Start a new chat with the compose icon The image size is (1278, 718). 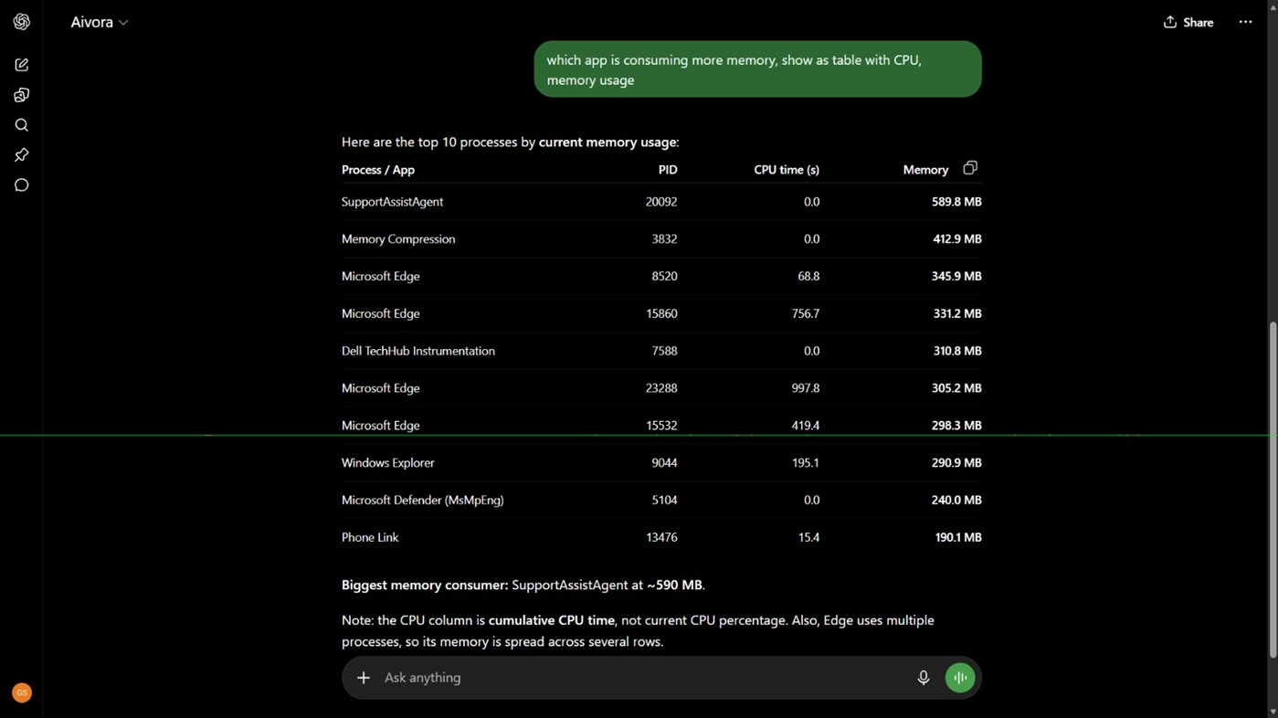pyautogui.click(x=22, y=65)
